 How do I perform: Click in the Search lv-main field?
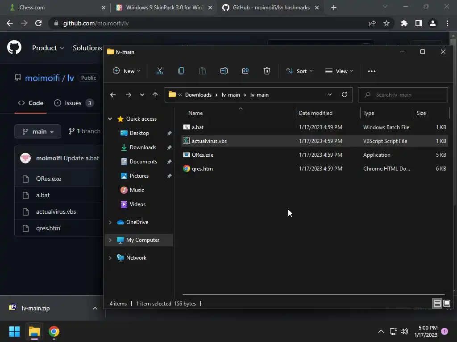[x=403, y=95]
